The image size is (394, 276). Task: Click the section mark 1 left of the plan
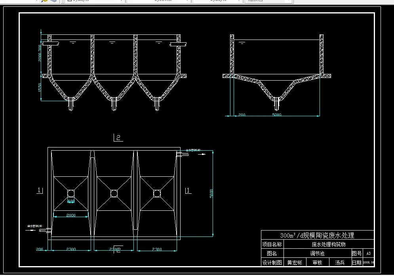click(x=40, y=191)
